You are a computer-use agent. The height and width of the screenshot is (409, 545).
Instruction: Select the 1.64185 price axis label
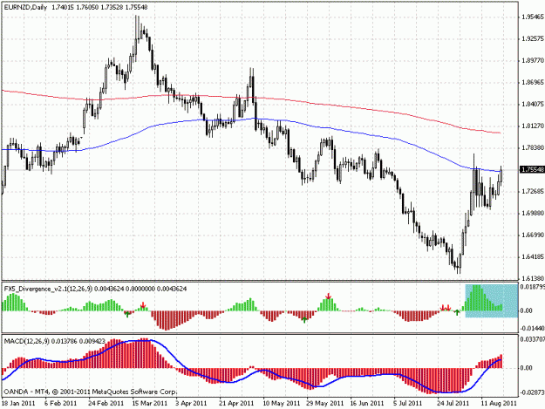(533, 256)
